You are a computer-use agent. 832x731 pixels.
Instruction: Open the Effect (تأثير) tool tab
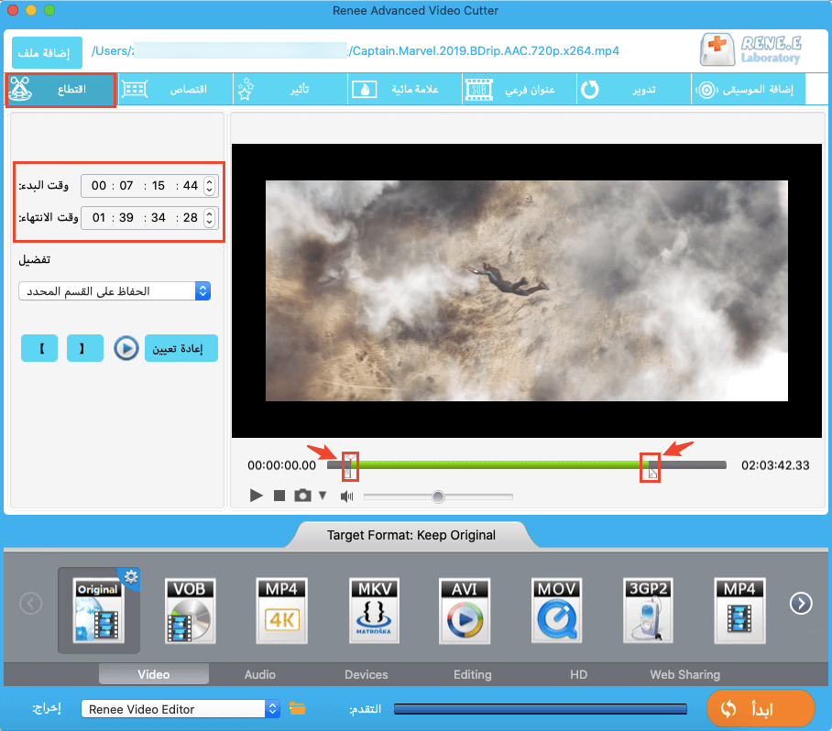(290, 89)
